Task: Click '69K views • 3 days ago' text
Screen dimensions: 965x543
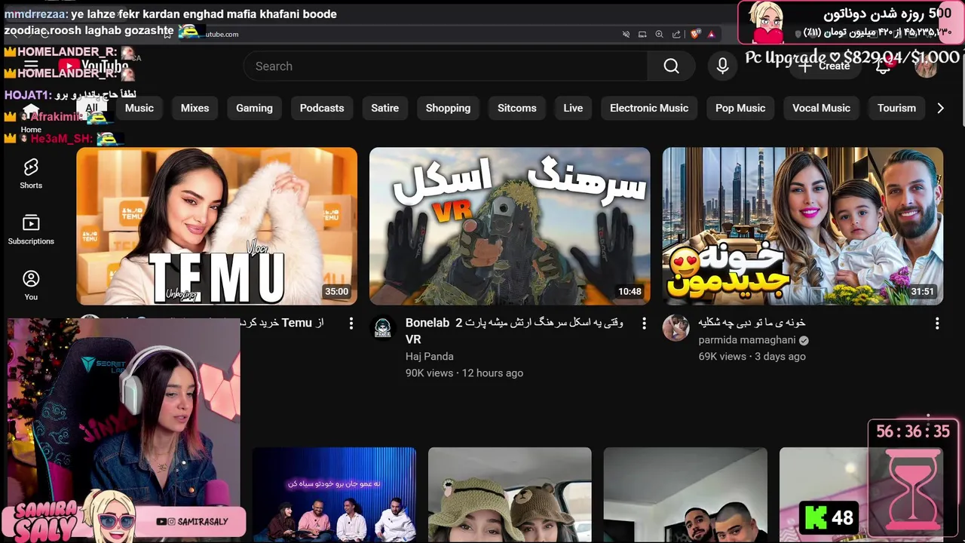Action: coord(752,356)
